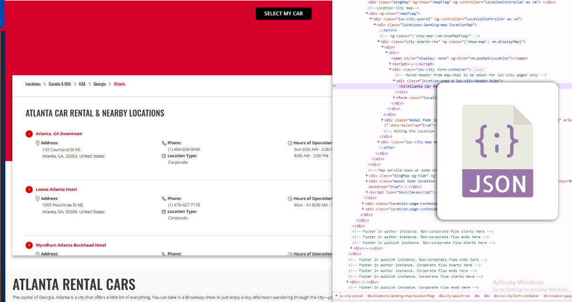The height and width of the screenshot is (302, 572).
Task: Select div.city-search-res in DevTools breadcrumb trail
Action: pyautogui.click(x=455, y=296)
